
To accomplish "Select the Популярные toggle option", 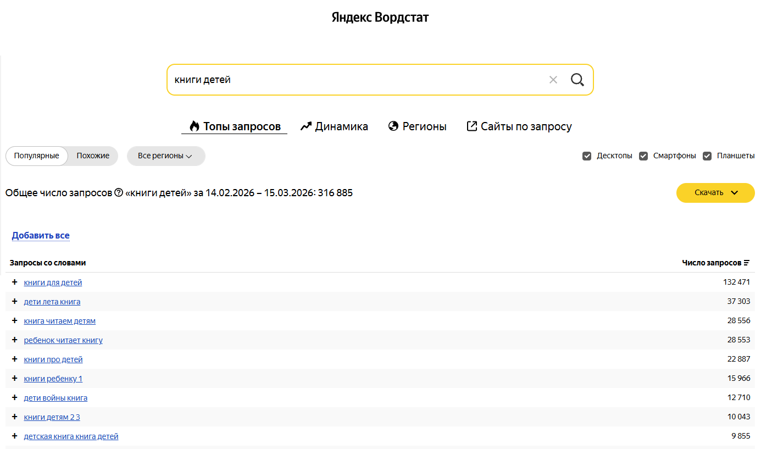I will 37,156.
